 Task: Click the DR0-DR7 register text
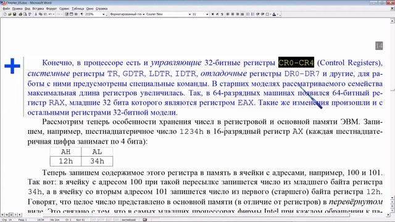click(302, 74)
